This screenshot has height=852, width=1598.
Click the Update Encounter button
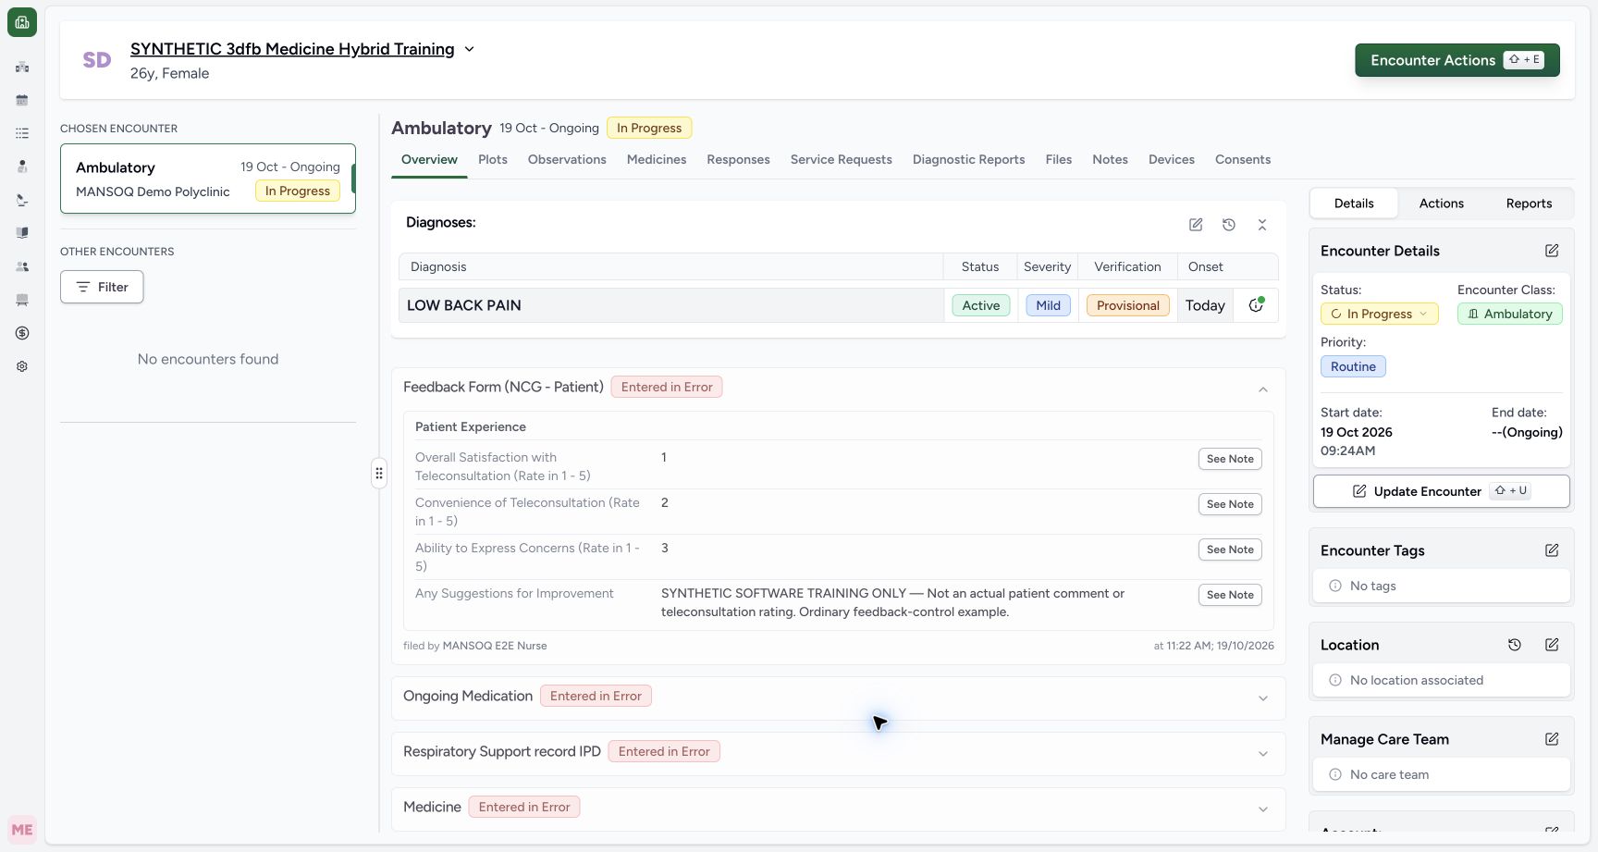pos(1441,491)
